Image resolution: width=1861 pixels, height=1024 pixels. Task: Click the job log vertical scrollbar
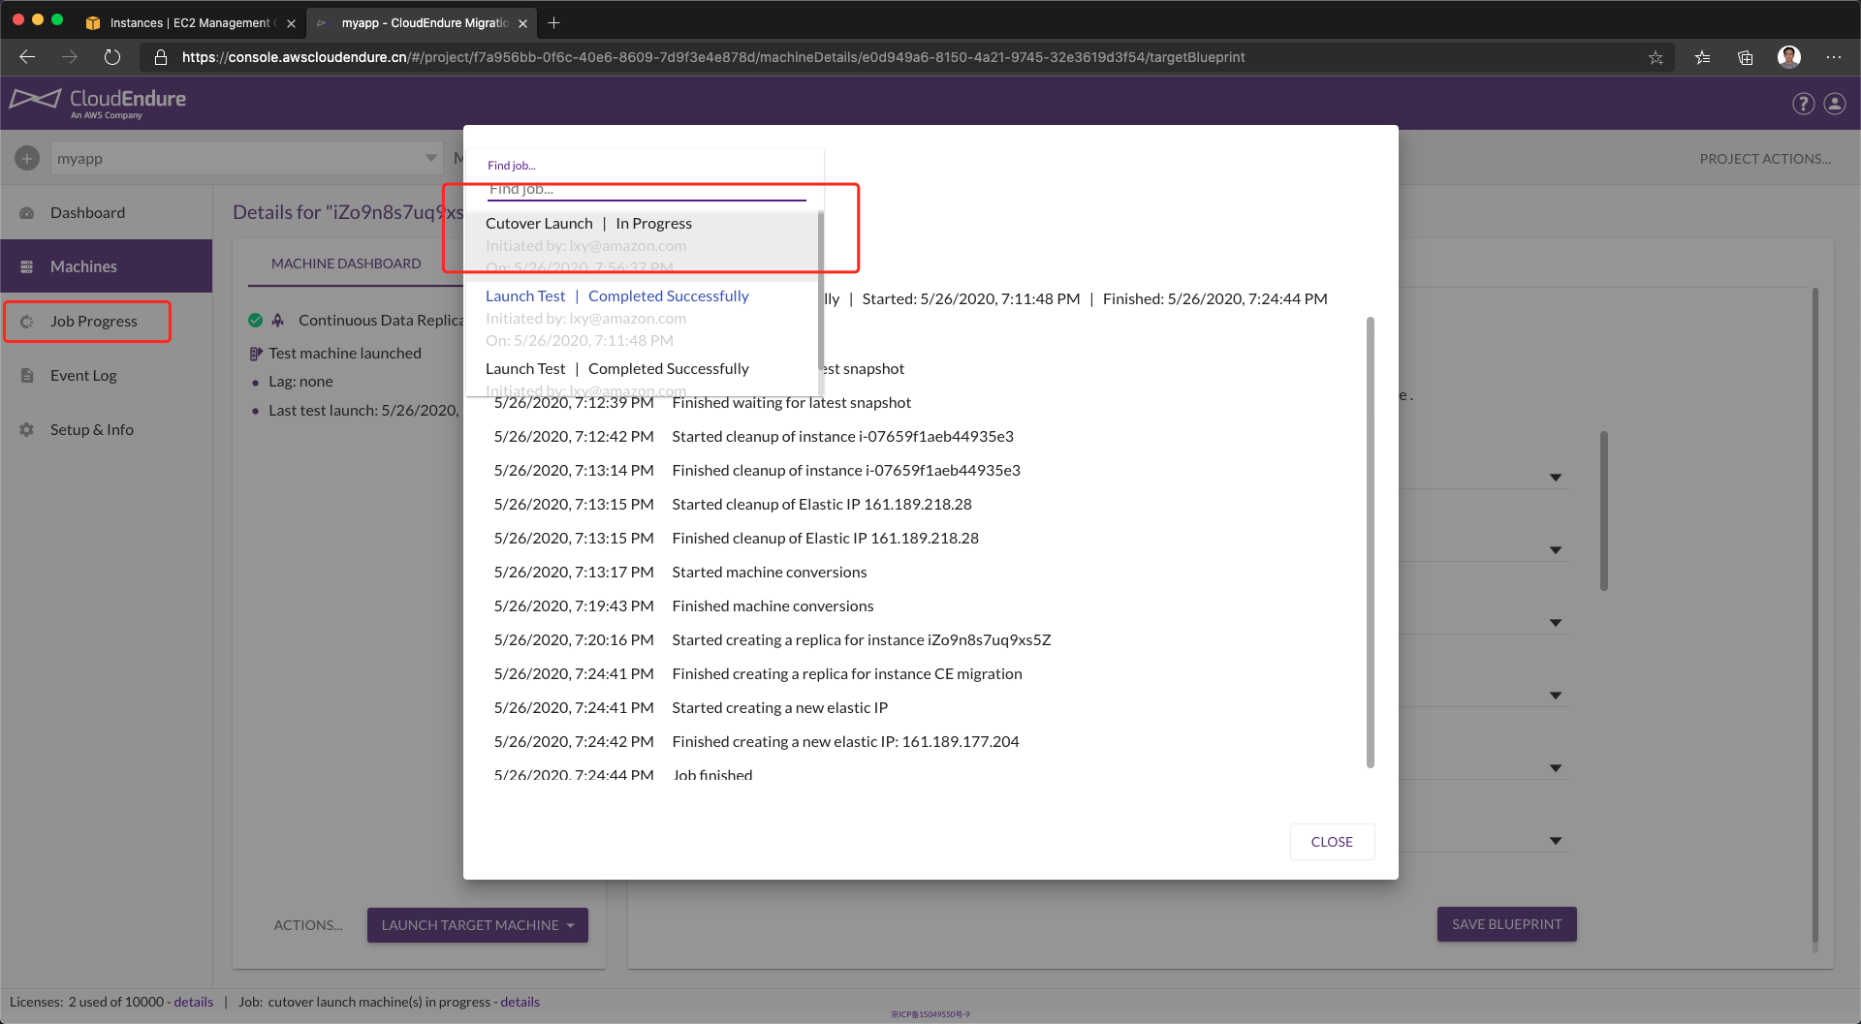[1370, 543]
